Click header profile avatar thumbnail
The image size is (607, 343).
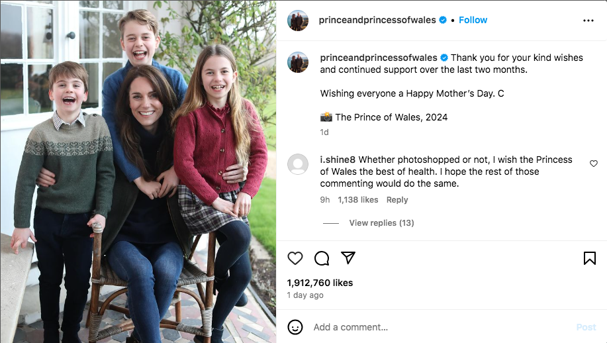point(298,21)
